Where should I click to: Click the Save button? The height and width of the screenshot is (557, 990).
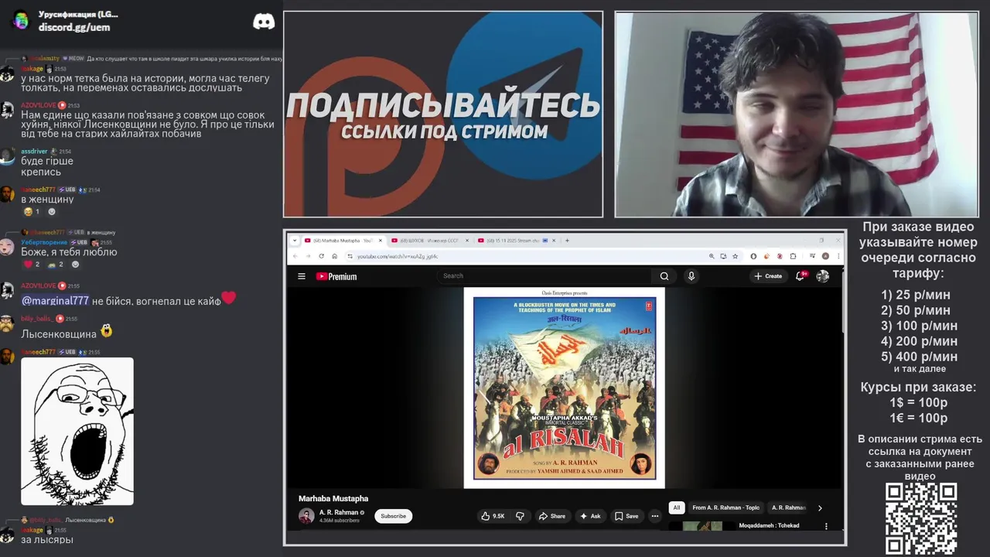pyautogui.click(x=626, y=516)
